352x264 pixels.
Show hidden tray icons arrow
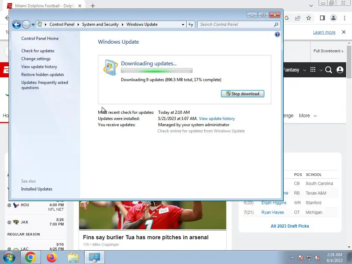pyautogui.click(x=292, y=257)
